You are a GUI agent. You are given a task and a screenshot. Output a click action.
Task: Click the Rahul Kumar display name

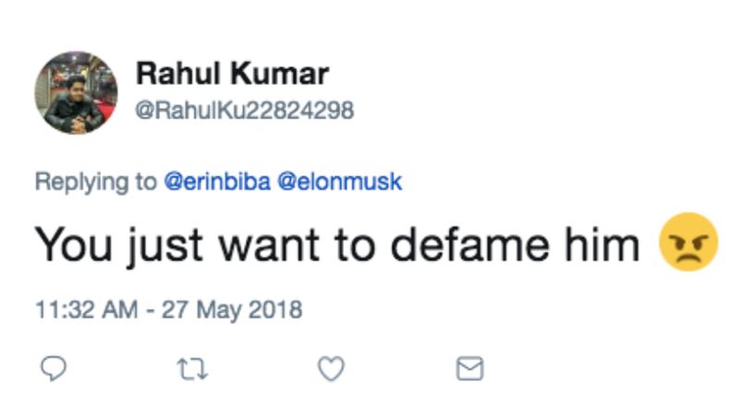(232, 74)
